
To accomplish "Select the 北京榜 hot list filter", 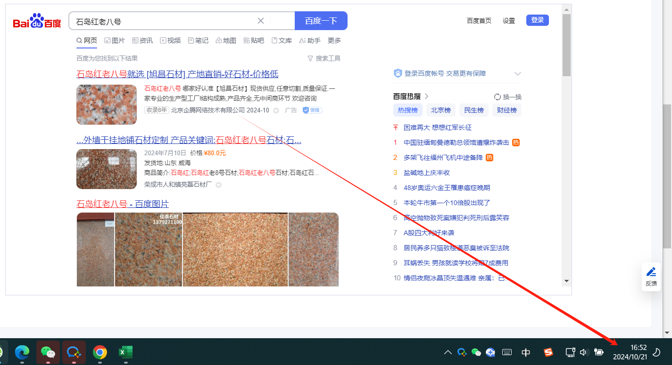I will (x=440, y=110).
